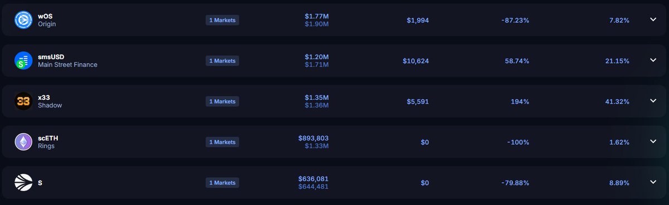Click the wOS Origin token icon
The height and width of the screenshot is (205, 669).
(23, 20)
